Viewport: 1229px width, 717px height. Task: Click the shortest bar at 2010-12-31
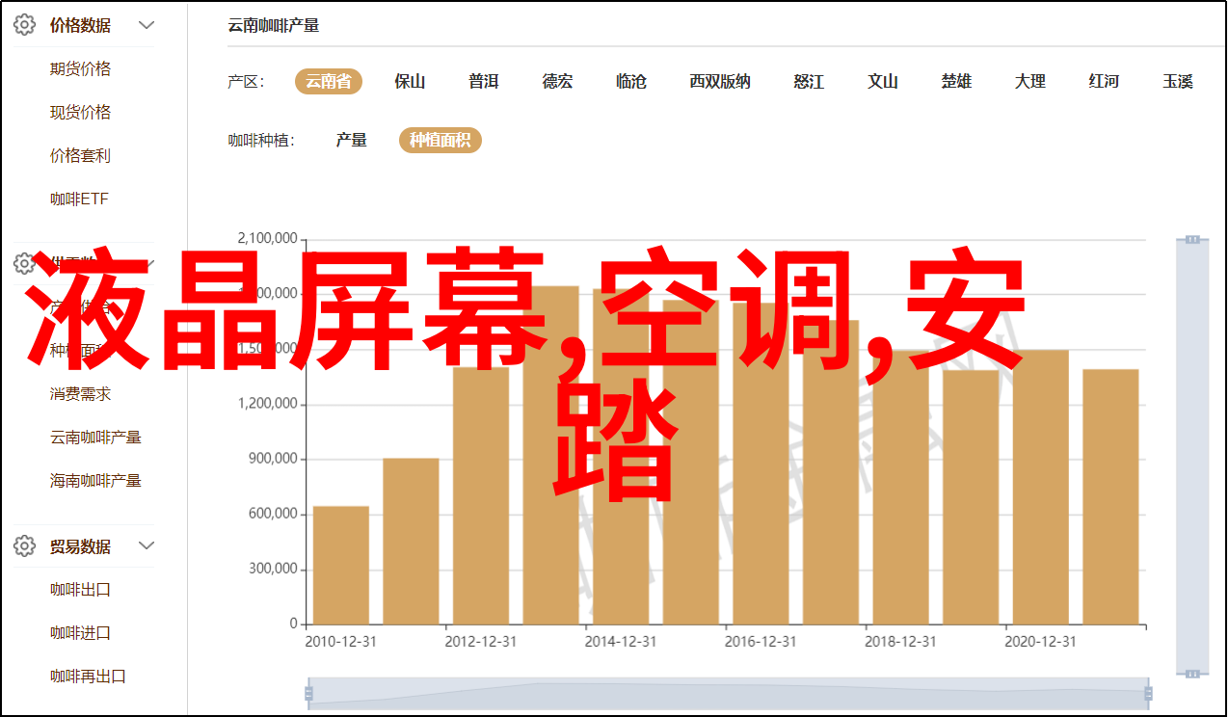click(341, 565)
